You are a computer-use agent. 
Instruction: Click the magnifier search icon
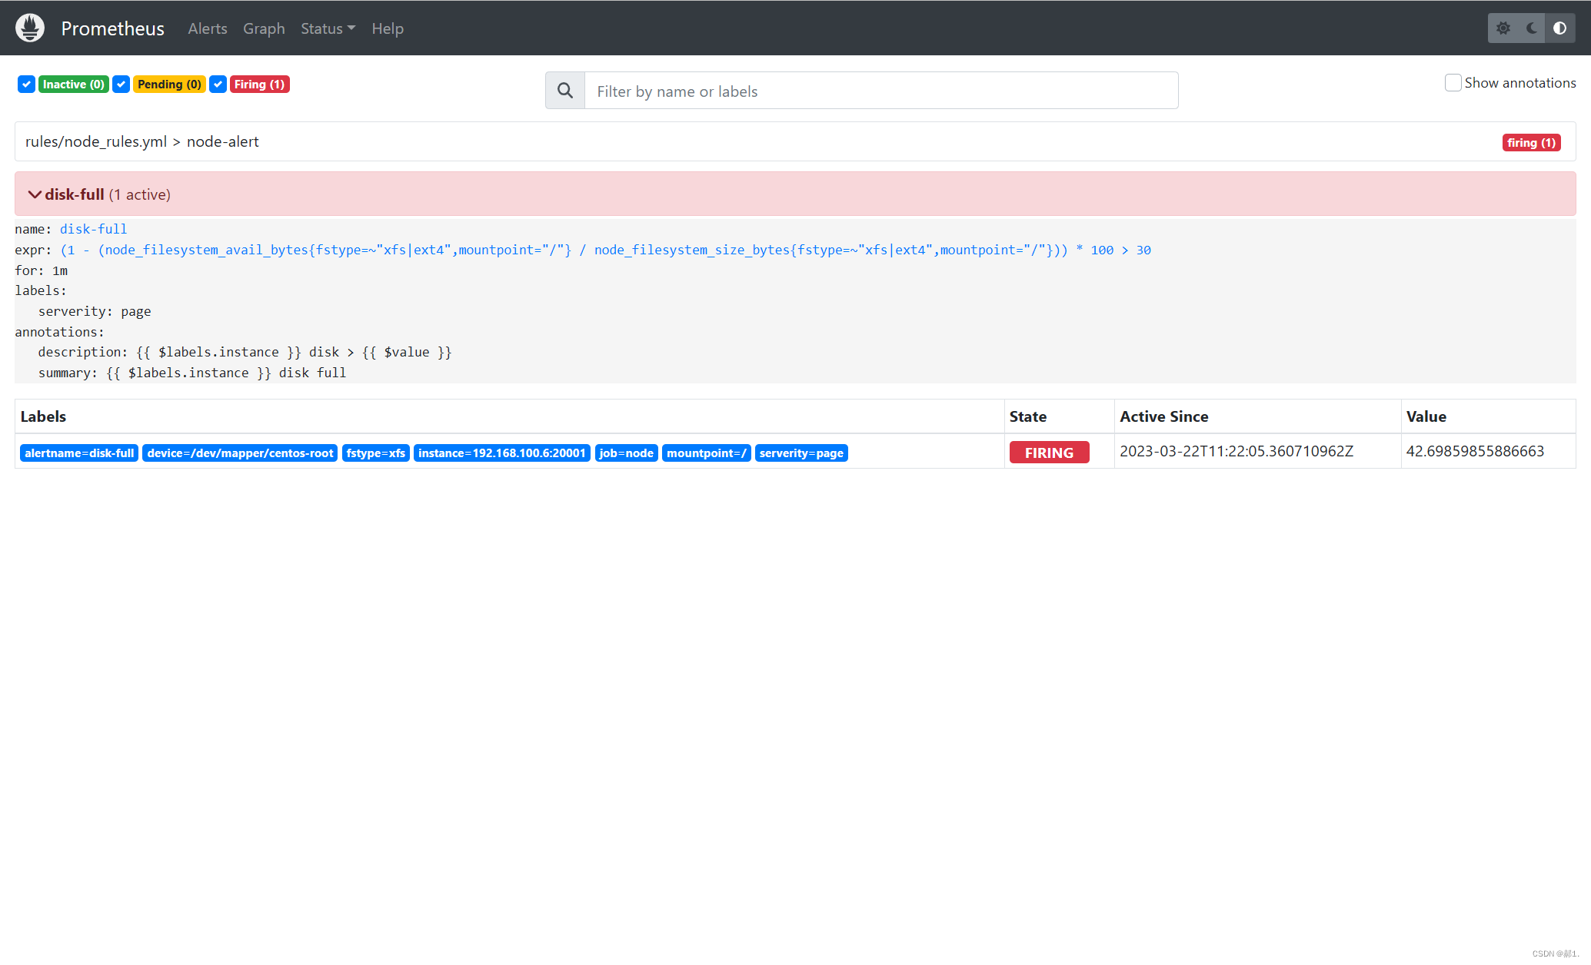tap(565, 91)
